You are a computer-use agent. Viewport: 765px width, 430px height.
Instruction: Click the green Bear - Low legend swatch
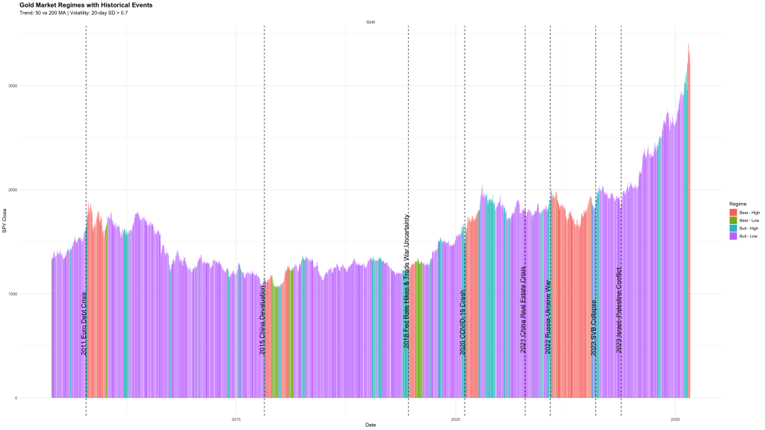[x=733, y=220]
